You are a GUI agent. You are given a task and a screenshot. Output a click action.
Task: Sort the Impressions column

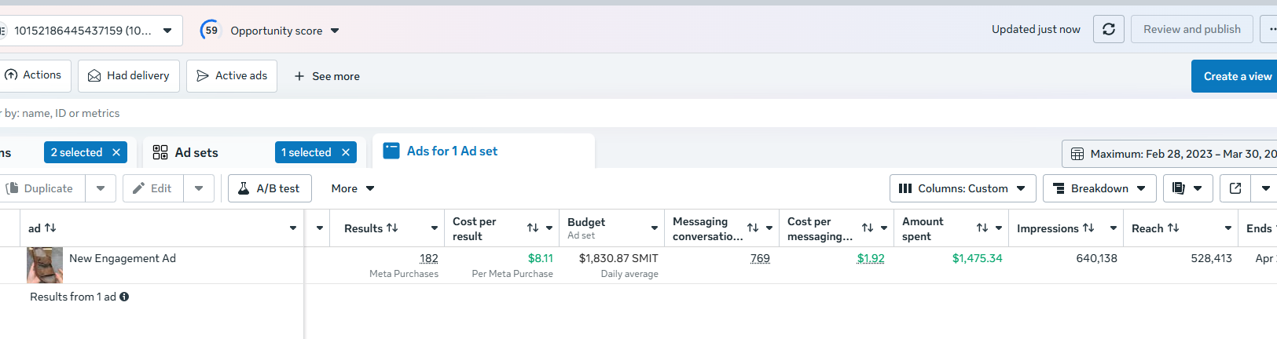pos(1088,228)
